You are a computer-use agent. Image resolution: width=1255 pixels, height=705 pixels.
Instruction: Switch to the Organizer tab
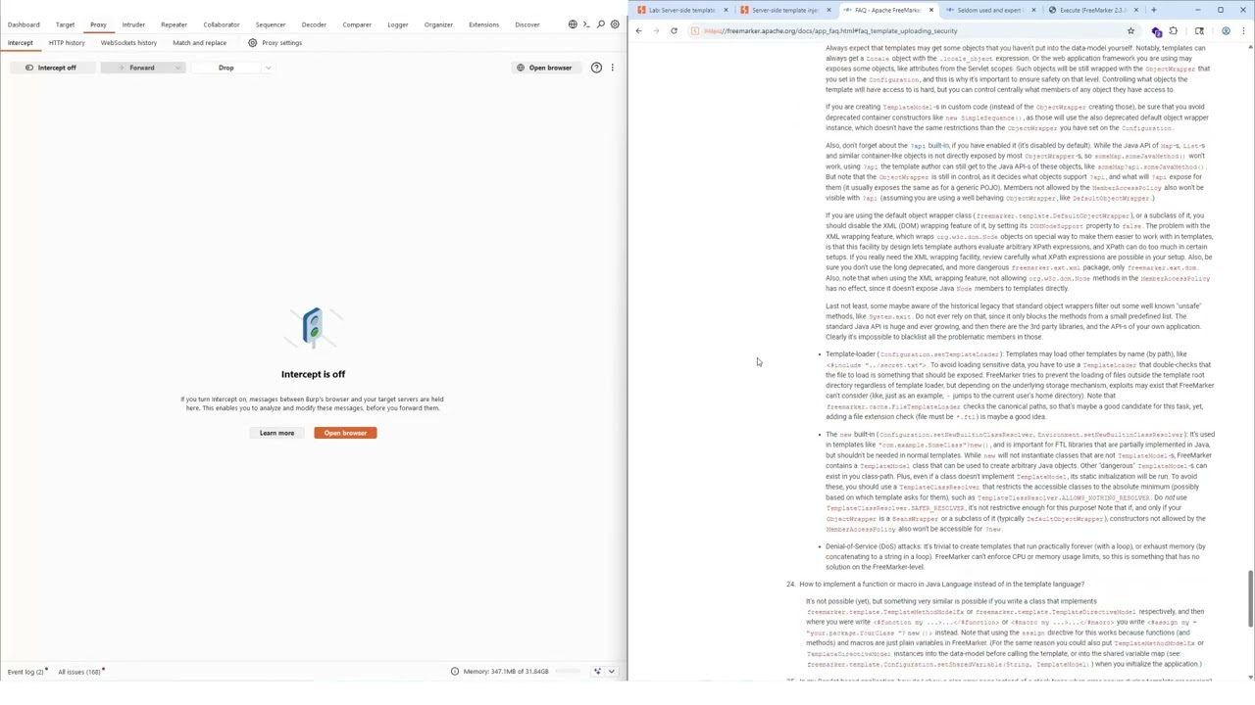point(438,24)
